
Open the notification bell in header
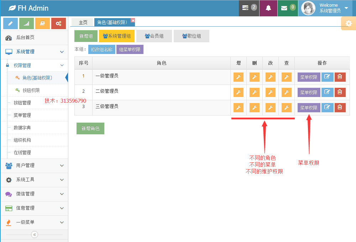coord(268,8)
